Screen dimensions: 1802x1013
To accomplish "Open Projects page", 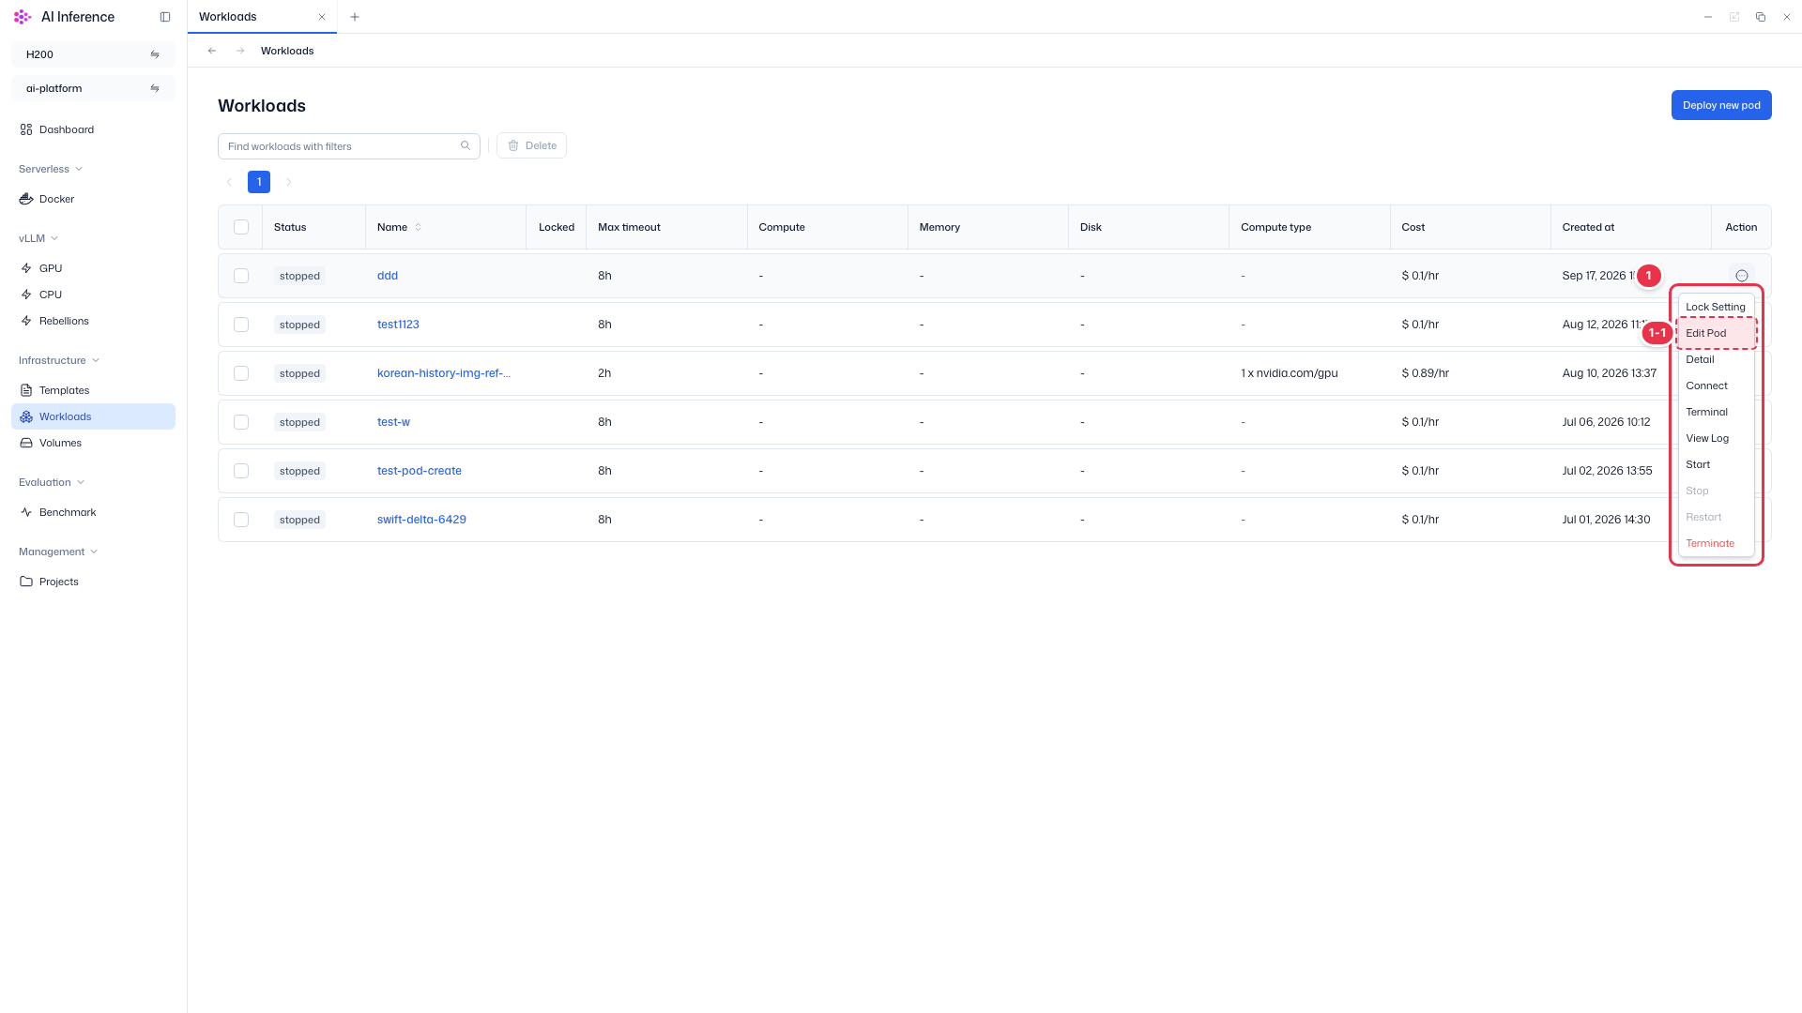I will [93, 582].
